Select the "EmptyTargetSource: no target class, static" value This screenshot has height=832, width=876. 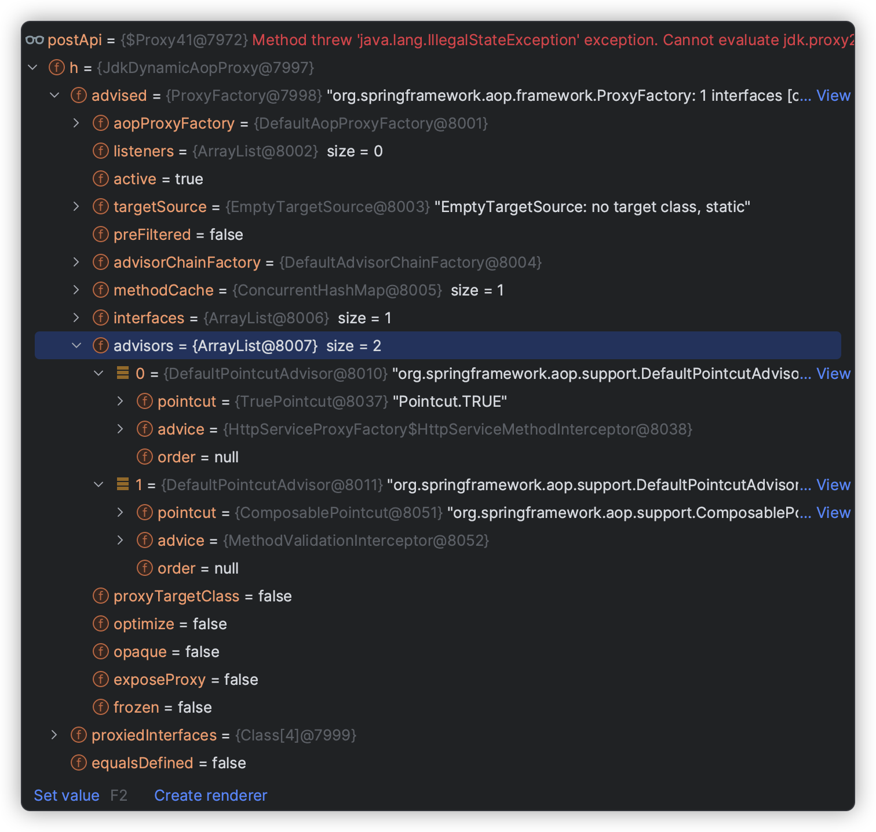point(592,207)
